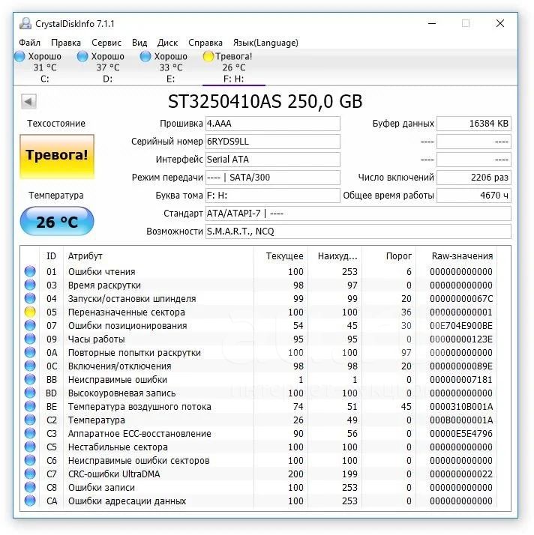The image size is (534, 535).
Task: Click status orb for BE Температура воздушного потока
Action: click(30, 406)
